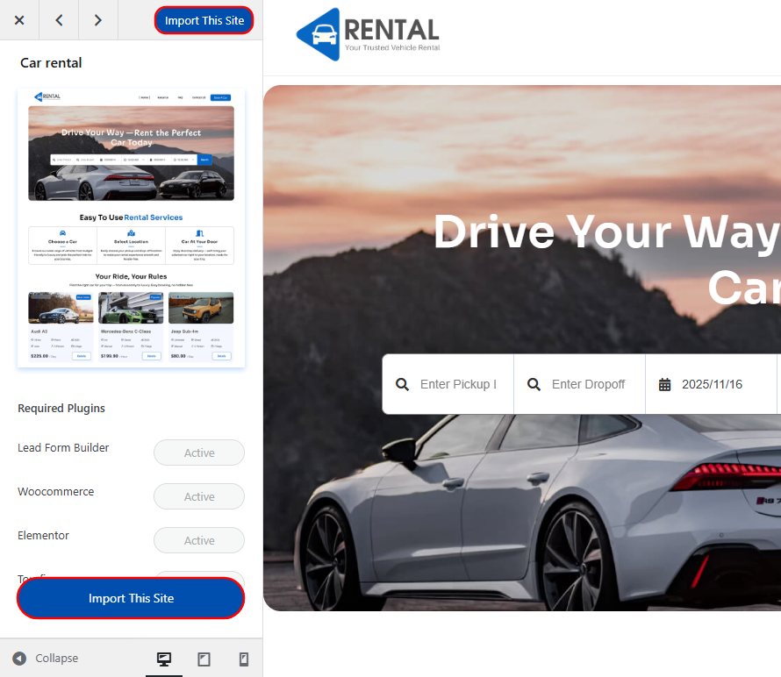This screenshot has height=677, width=781.
Task: Switch to mobile preview mode
Action: click(x=244, y=659)
